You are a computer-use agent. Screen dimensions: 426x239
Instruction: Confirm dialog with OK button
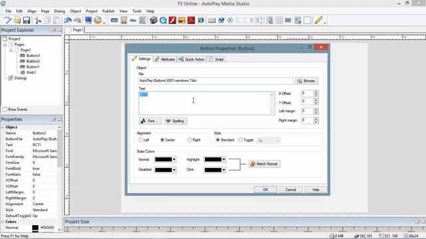266,190
